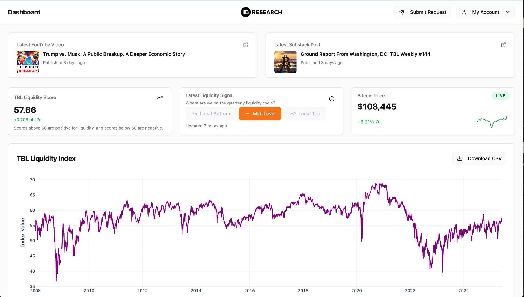The height and width of the screenshot is (297, 524).
Task: Click the user profile icon
Action: tap(464, 12)
